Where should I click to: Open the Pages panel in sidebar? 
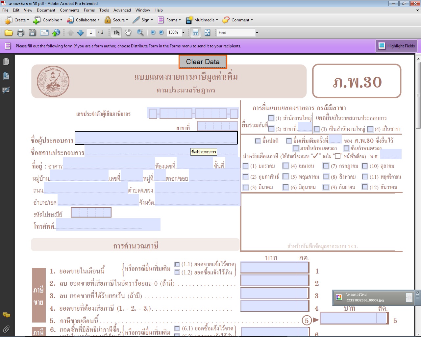coord(6,62)
